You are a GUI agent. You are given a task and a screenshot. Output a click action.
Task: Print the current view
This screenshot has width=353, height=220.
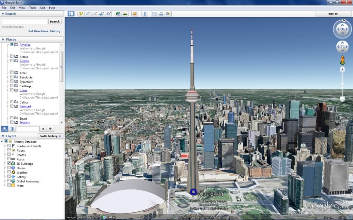pos(161,14)
